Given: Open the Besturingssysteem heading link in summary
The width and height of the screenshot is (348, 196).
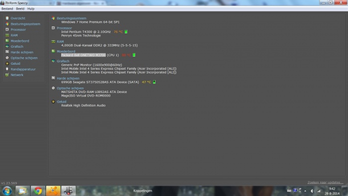Looking at the screenshot, I should [x=72, y=18].
